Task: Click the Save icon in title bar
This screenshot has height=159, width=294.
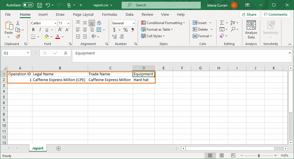Action: point(40,5)
